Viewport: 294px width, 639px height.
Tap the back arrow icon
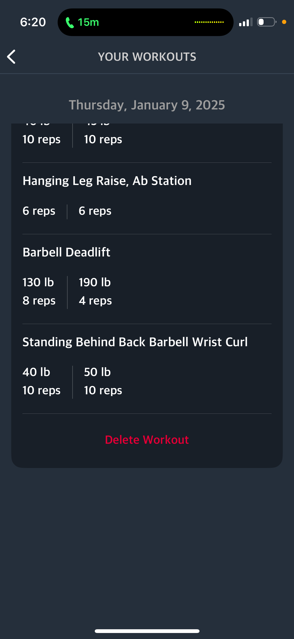11,57
